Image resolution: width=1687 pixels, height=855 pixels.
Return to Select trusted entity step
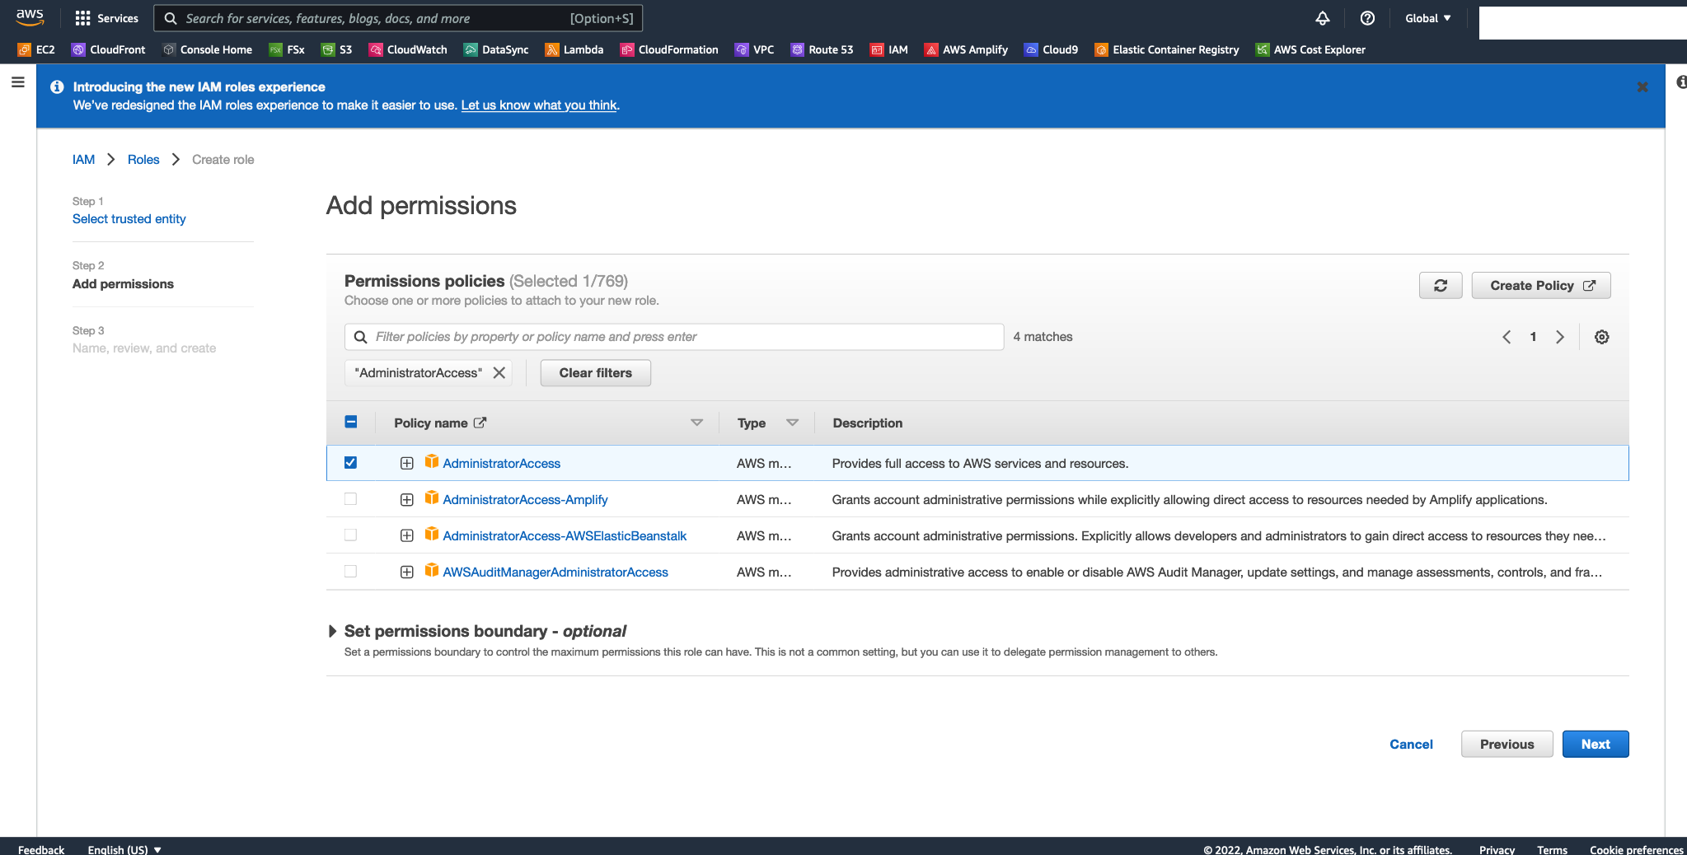(x=129, y=219)
